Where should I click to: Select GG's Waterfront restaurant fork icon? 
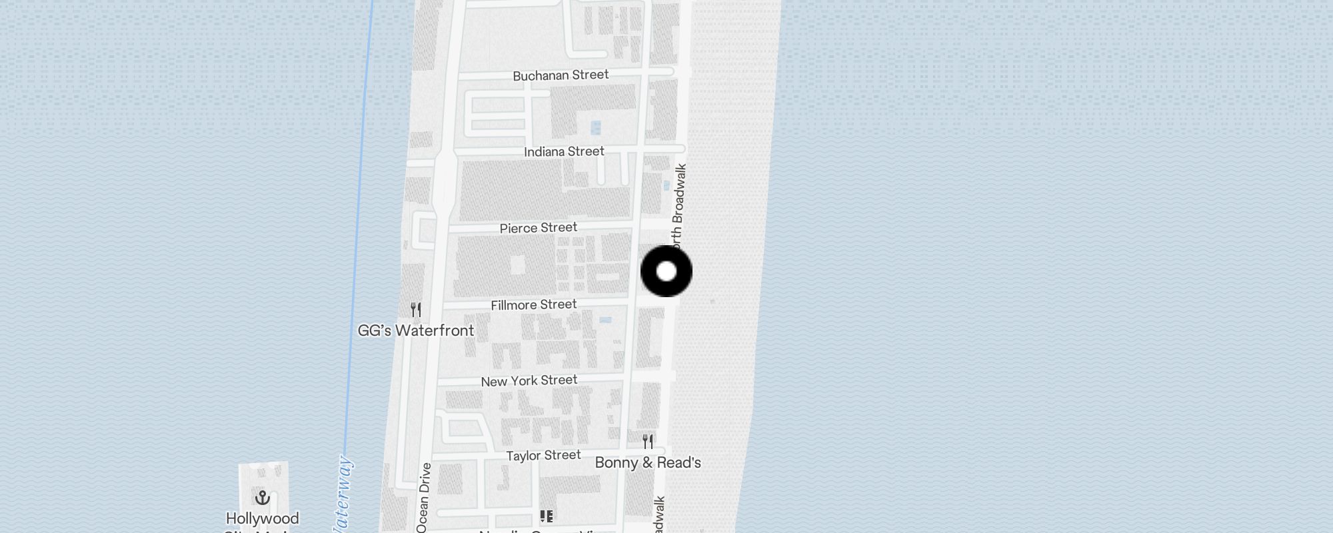click(416, 310)
